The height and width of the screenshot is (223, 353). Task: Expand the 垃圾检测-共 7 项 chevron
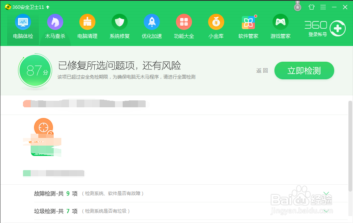[x=326, y=211]
